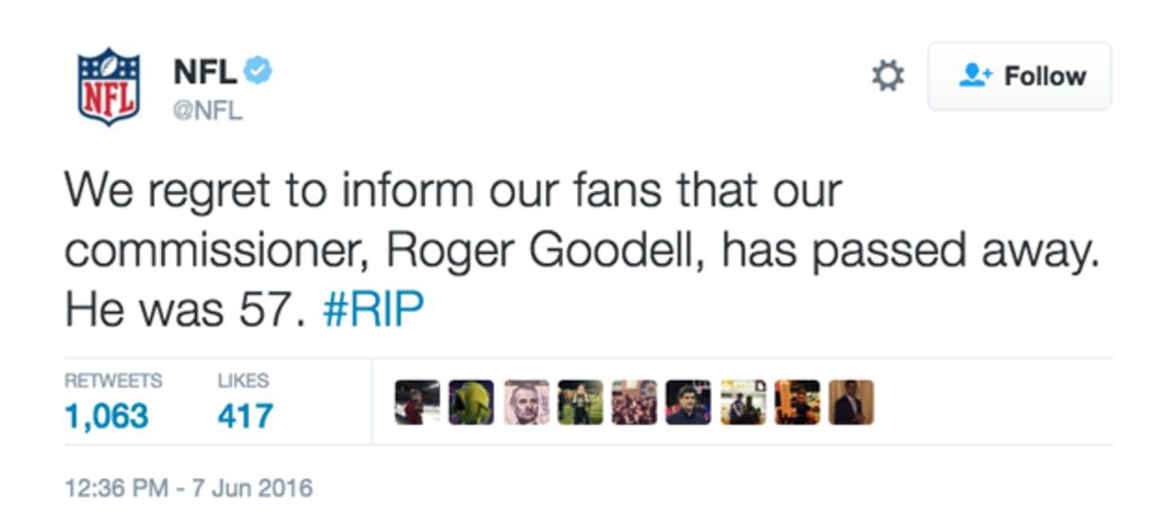Open the gear settings menu
This screenshot has width=1170, height=525.
tap(887, 76)
